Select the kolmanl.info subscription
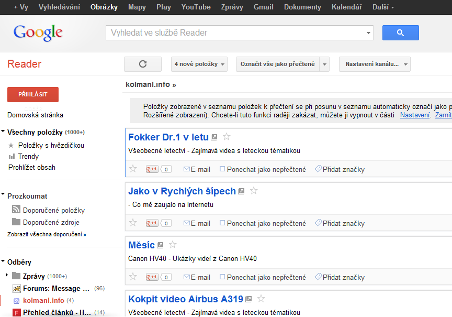The height and width of the screenshot is (317, 452). coord(43,300)
